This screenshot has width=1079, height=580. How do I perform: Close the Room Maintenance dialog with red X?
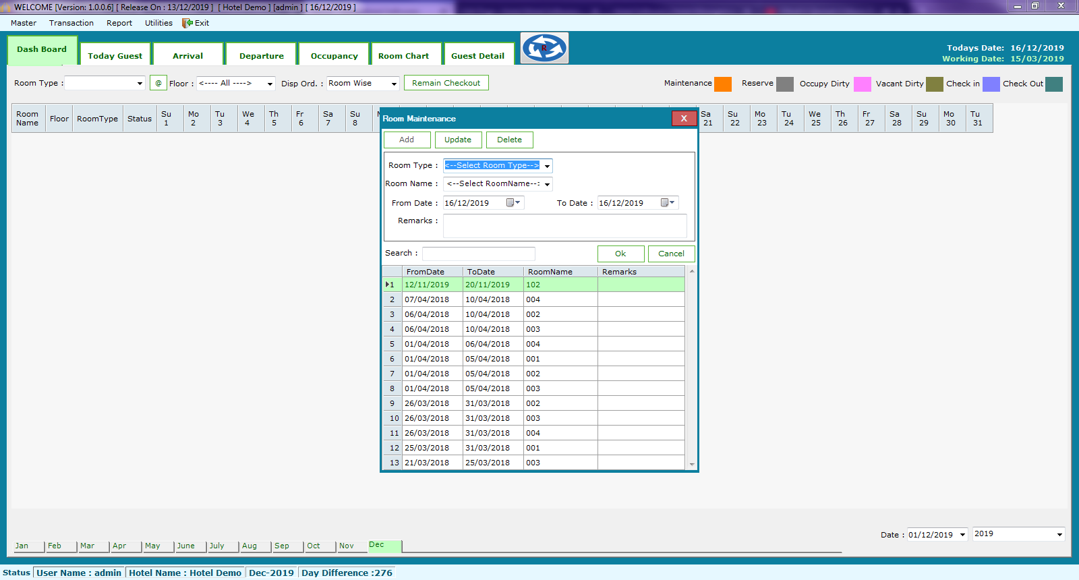(684, 119)
